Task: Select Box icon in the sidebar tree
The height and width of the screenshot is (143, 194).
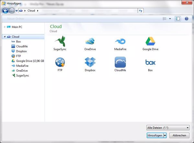Action: coord(13,42)
